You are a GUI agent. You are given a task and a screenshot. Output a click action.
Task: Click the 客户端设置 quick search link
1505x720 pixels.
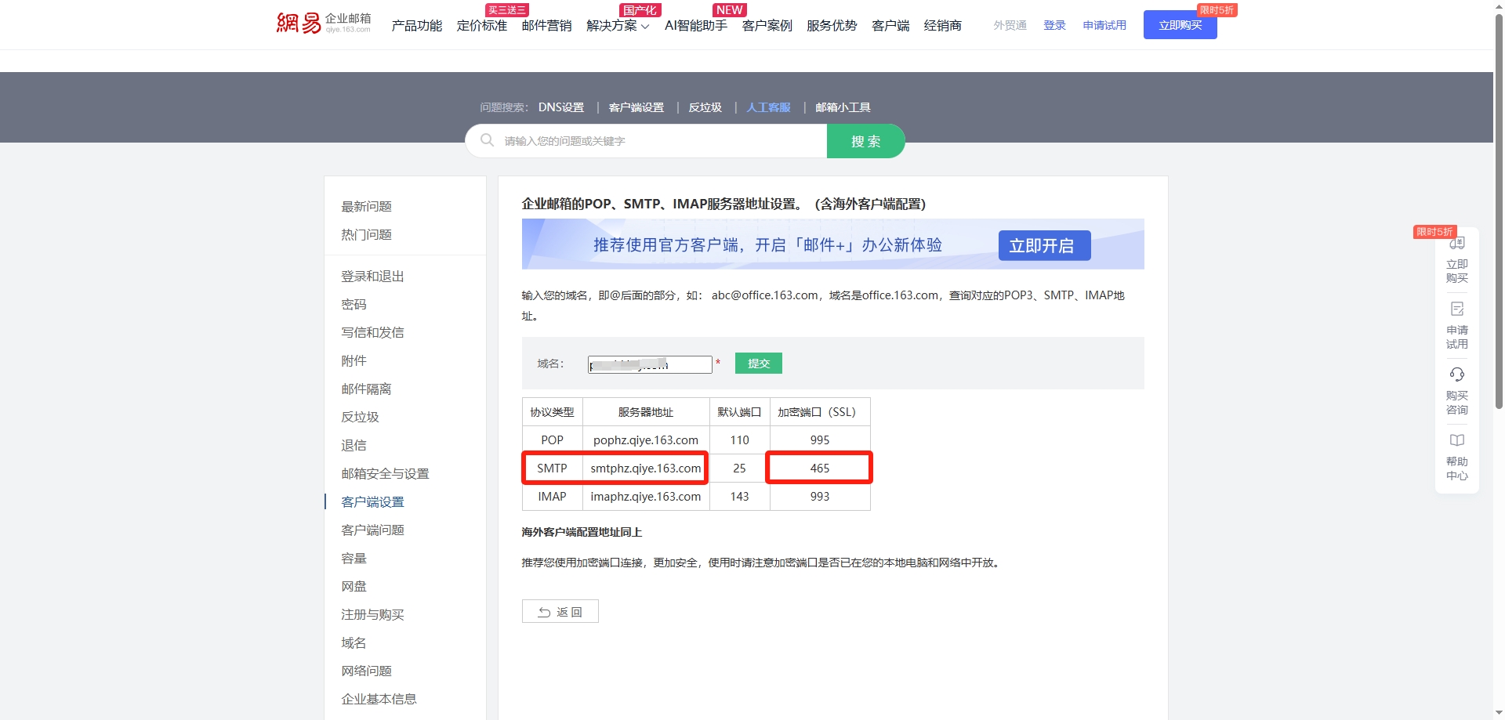coord(636,107)
